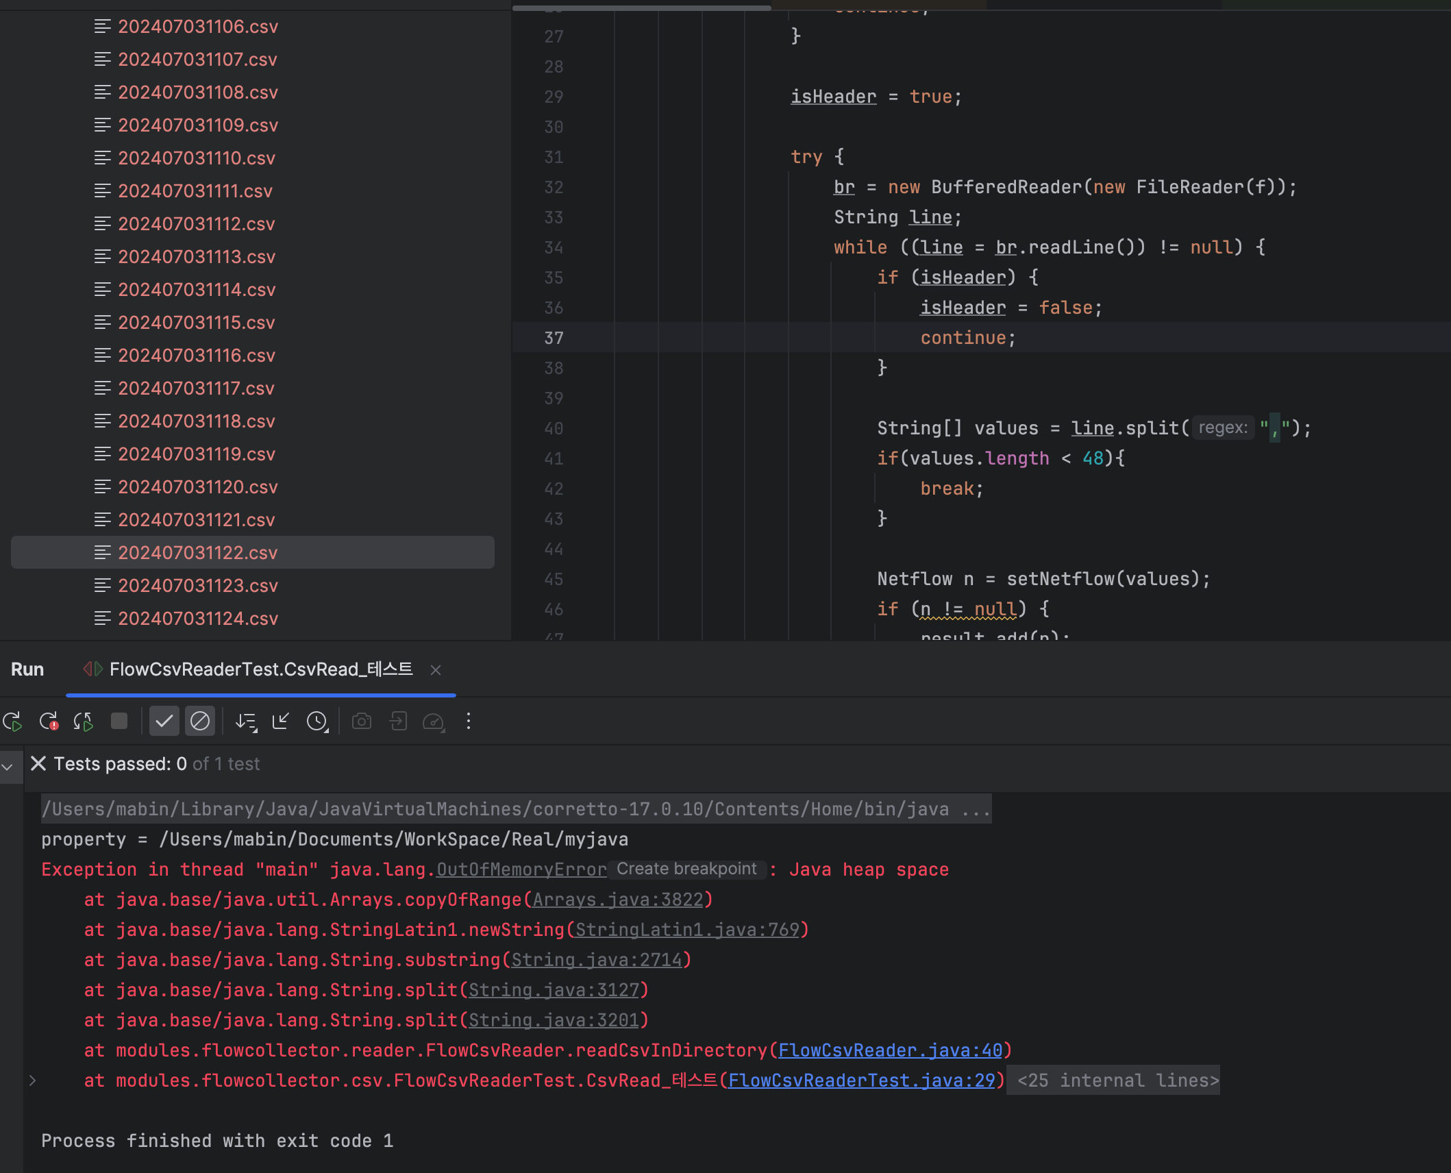Open the profiler speedometer icon
Screen dimensions: 1451x1173
point(434,721)
